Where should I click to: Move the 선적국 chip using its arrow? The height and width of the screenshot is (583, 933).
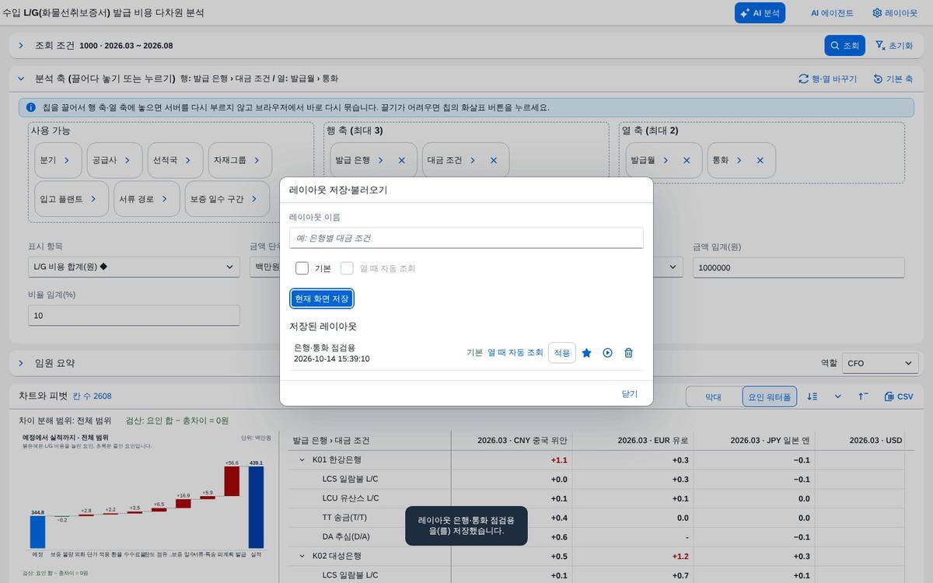188,160
